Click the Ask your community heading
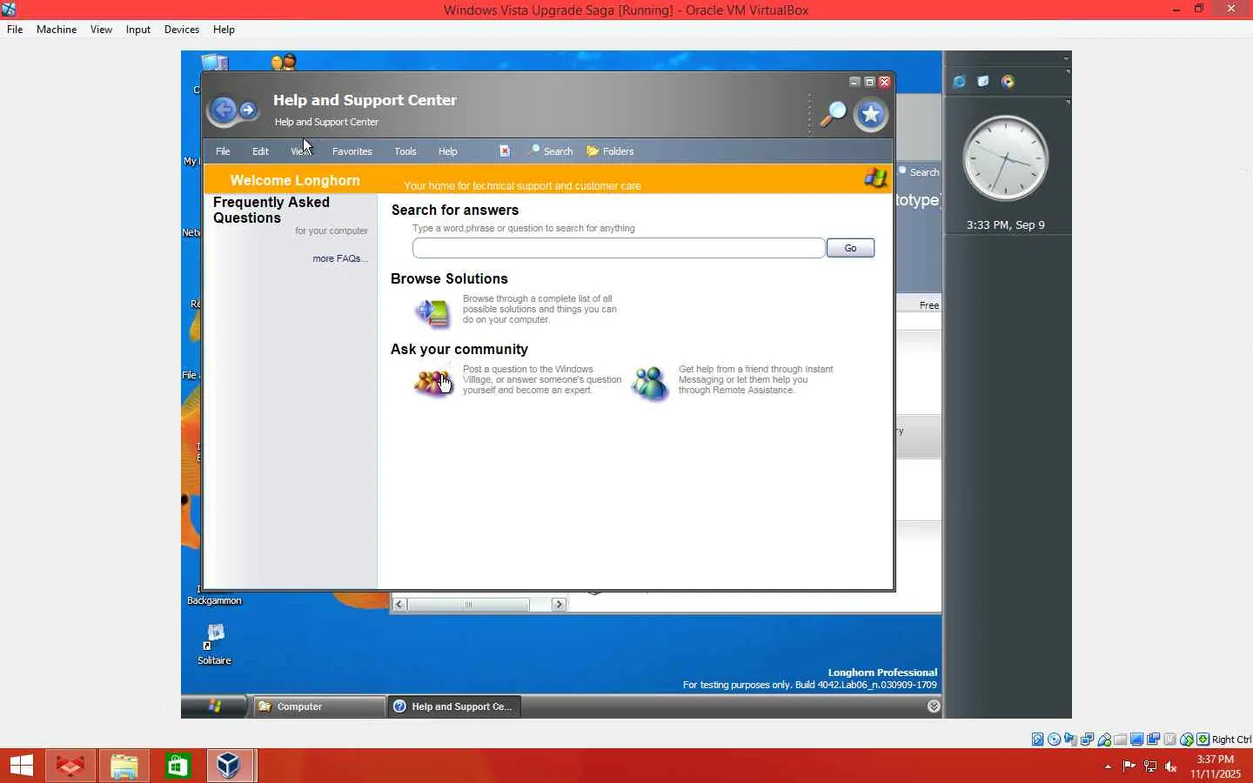The image size is (1253, 783). 459,350
